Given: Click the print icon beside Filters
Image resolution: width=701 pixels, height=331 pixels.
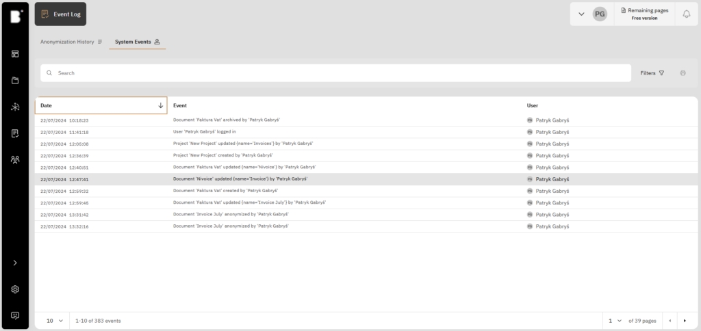Looking at the screenshot, I should pyautogui.click(x=683, y=72).
